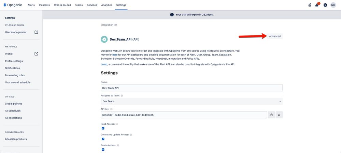Open the Lamp command line utility link
This screenshot has height=153, width=341.
click(104, 64)
